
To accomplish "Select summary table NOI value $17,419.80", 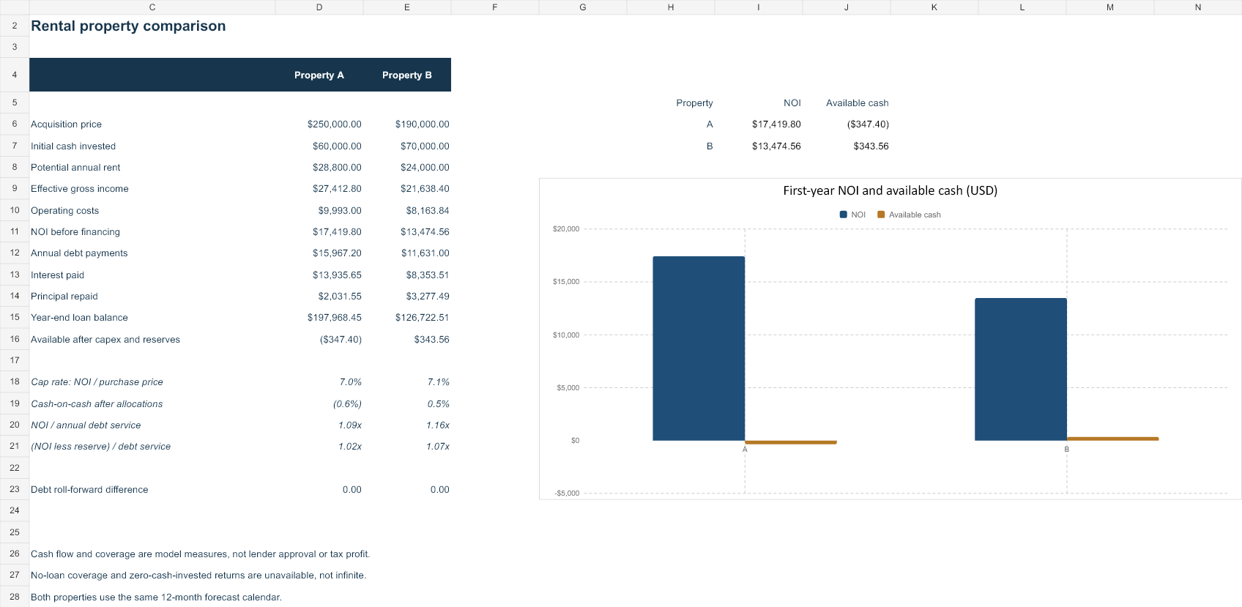I will coord(776,124).
